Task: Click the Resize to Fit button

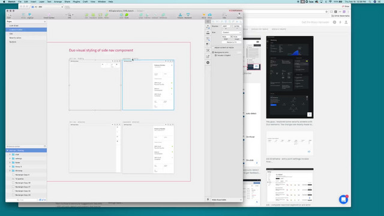Action: pyautogui.click(x=232, y=42)
